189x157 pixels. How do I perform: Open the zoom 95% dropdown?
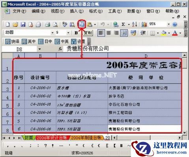click(x=168, y=24)
